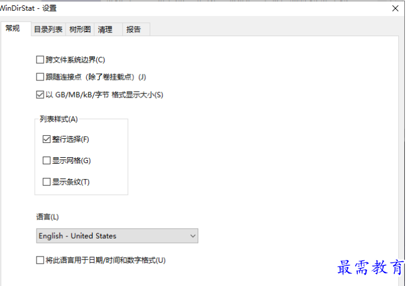The height and width of the screenshot is (286, 409).
Task: Check 将此语言用于日期/时间和数字格式(U)
Action: click(40, 260)
